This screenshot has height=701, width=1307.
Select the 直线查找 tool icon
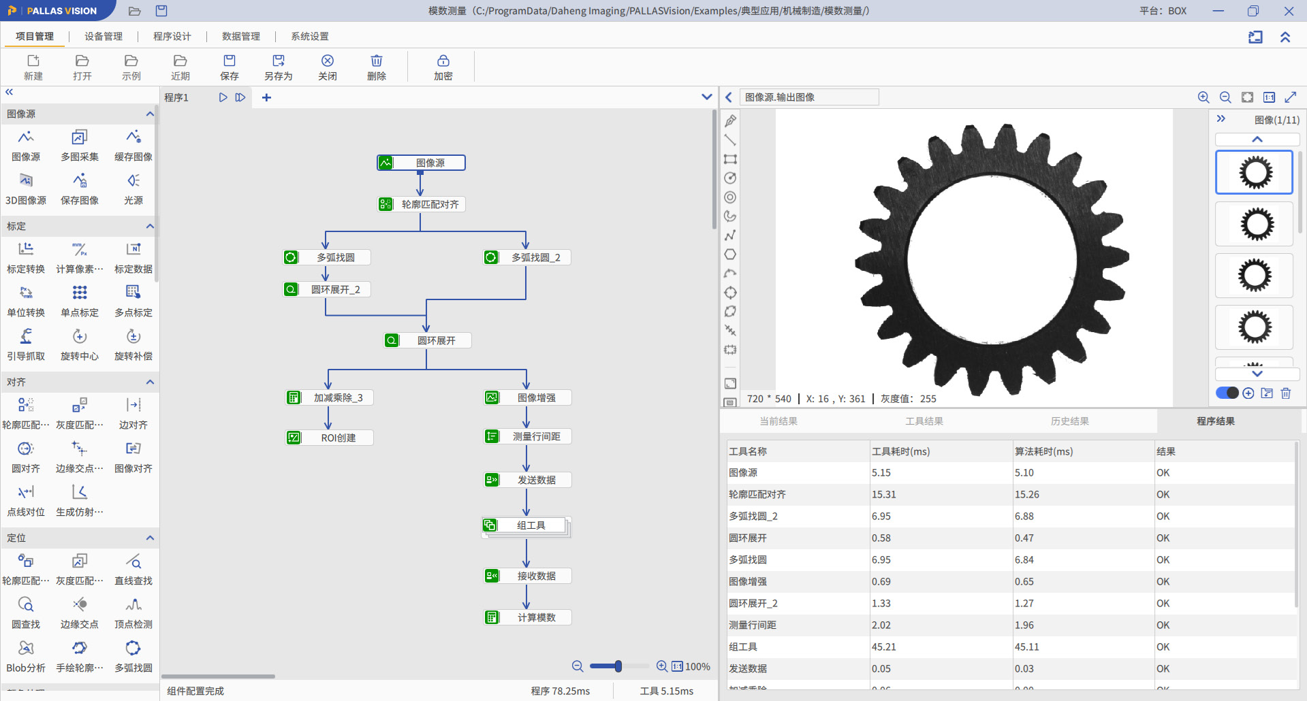point(133,561)
